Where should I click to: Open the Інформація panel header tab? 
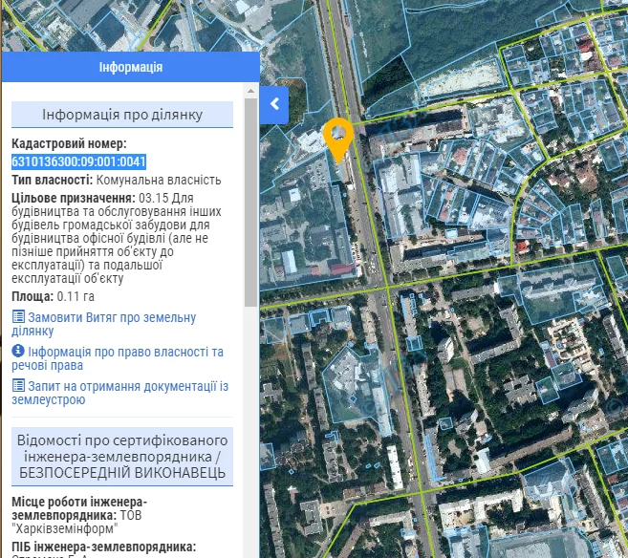pos(130,67)
